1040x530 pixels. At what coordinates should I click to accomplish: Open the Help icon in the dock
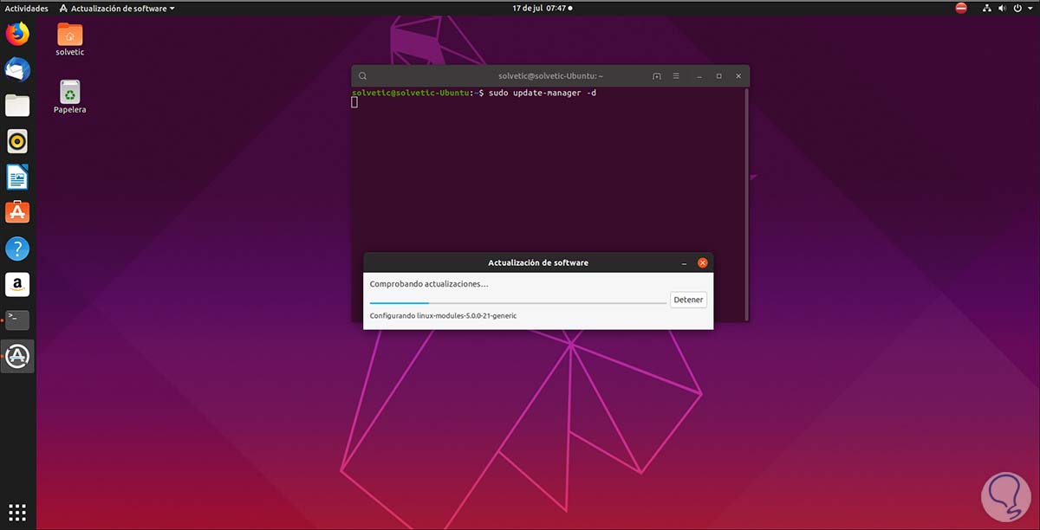pos(17,249)
